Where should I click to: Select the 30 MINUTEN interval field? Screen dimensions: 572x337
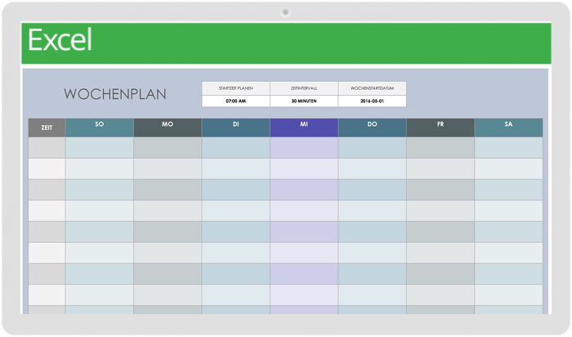(303, 101)
